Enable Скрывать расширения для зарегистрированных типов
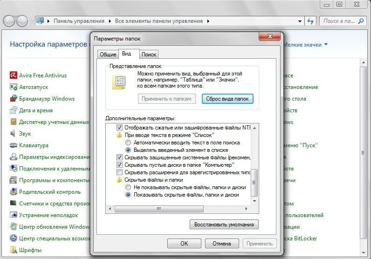The height and width of the screenshot is (259, 371). (x=120, y=172)
